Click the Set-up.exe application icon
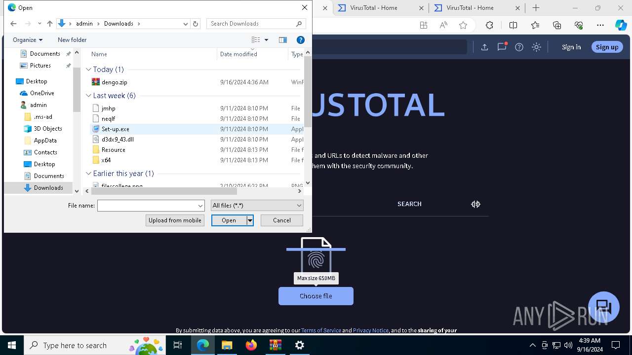This screenshot has height=355, width=632. [96, 129]
